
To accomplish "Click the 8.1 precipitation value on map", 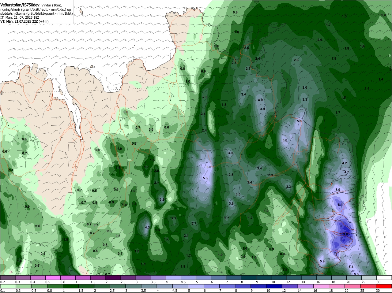I will 340,205.
